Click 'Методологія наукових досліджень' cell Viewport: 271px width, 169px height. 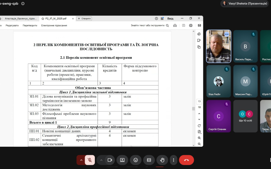point(69,107)
